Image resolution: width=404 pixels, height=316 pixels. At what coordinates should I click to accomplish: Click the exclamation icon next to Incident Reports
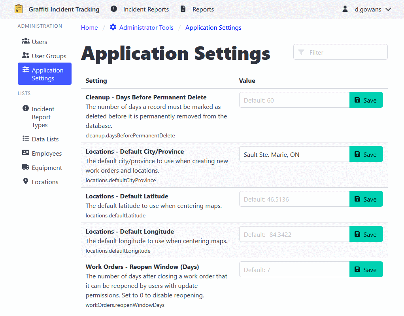coord(114,9)
